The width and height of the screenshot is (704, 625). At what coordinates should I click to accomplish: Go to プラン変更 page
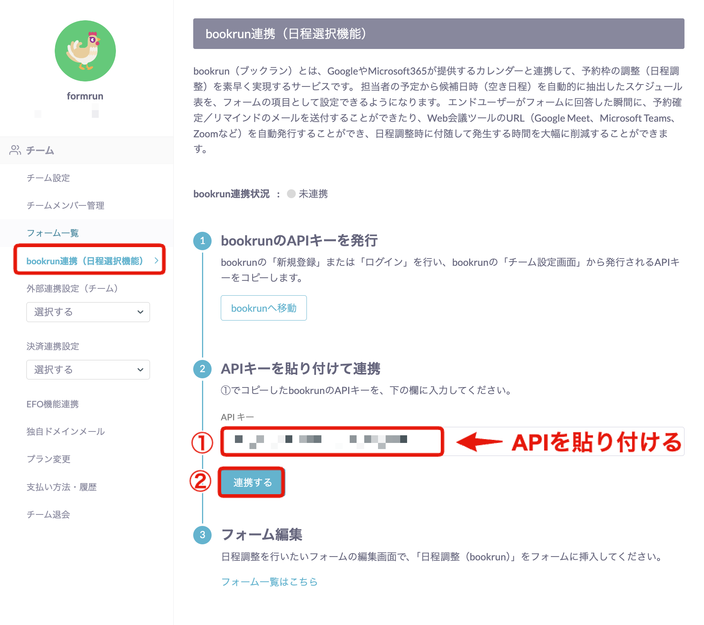pos(48,459)
